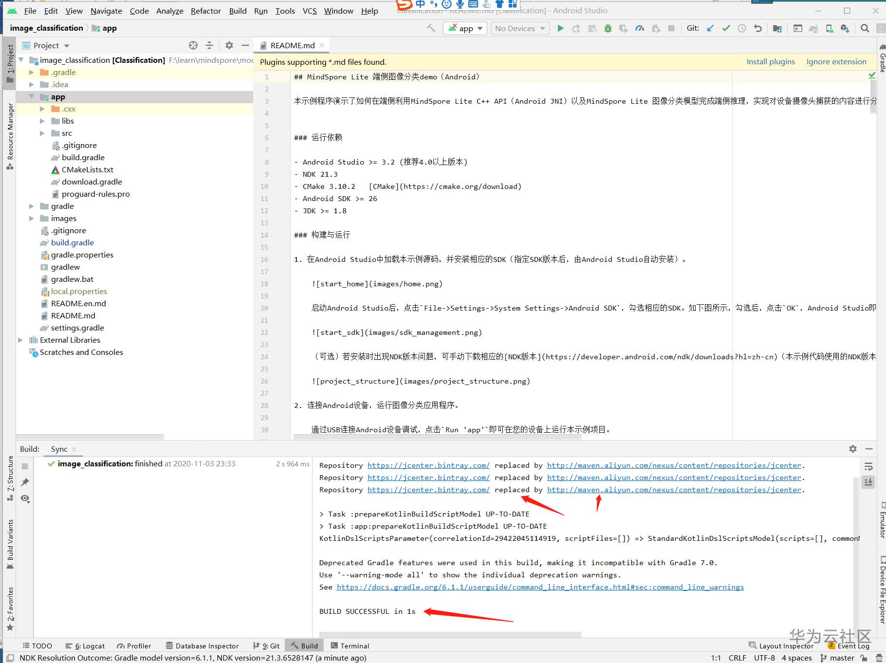Expand the libs folder
Screen dimensions: 886x663
click(42, 121)
